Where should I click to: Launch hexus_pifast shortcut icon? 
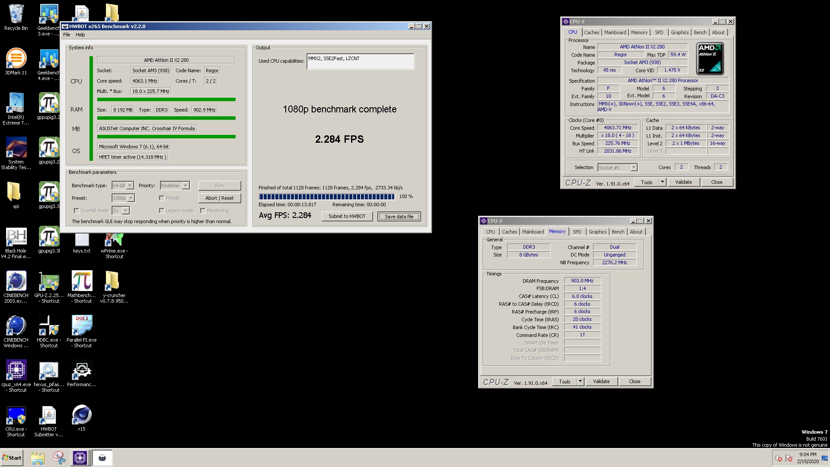point(49,376)
